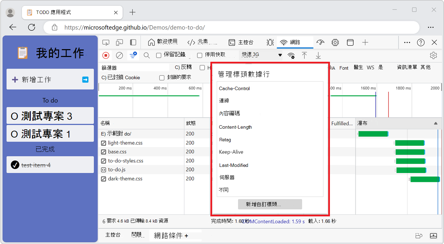
Task: Open network request search
Action: click(x=147, y=55)
